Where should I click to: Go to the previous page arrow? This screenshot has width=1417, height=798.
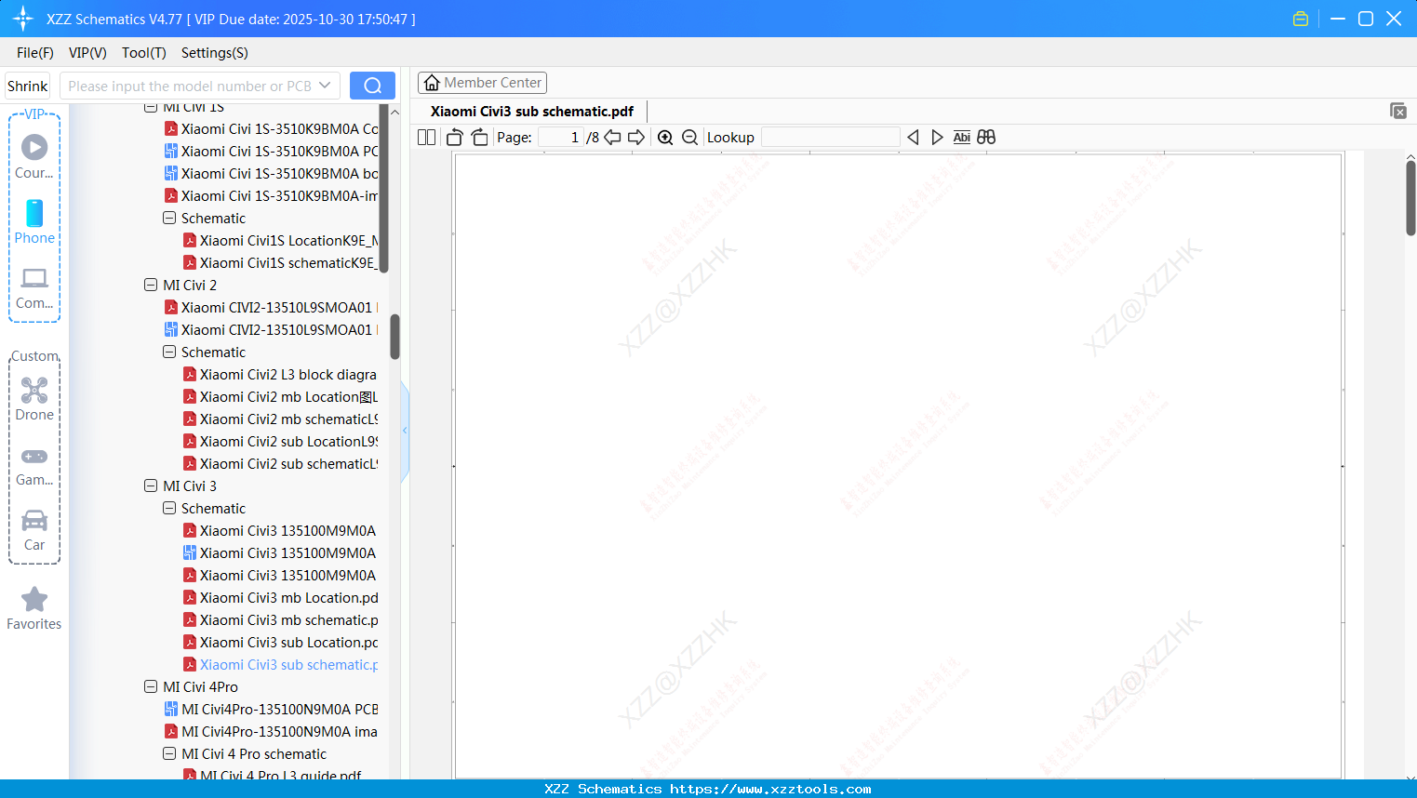click(x=612, y=137)
